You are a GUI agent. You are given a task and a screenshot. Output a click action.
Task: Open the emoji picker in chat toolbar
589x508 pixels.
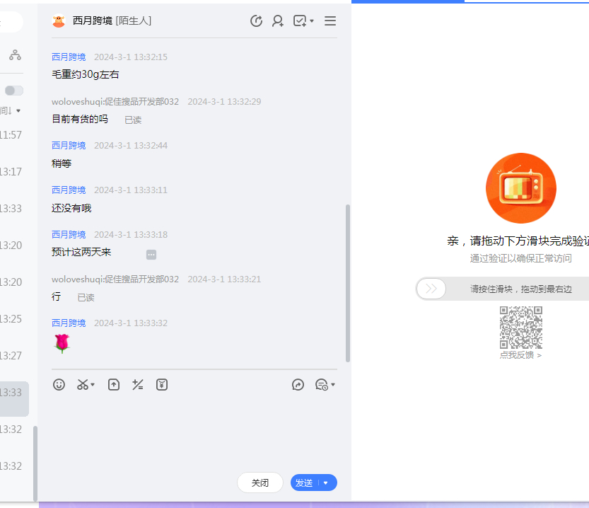[59, 385]
